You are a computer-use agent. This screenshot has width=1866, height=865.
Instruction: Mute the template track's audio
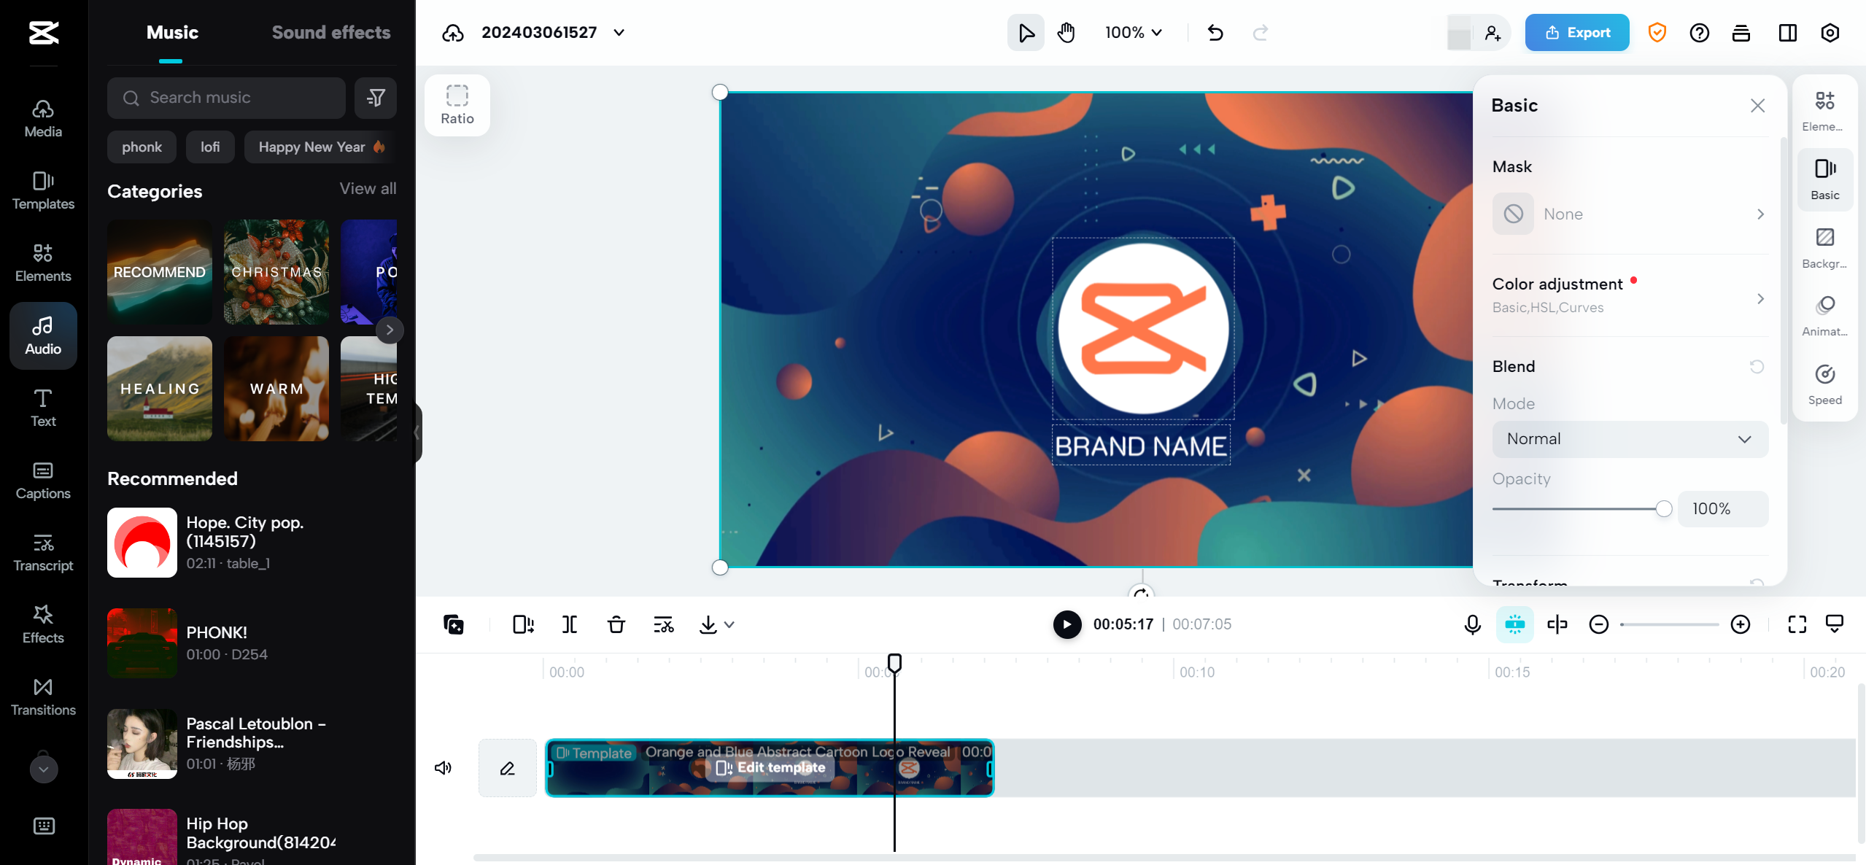(x=444, y=767)
